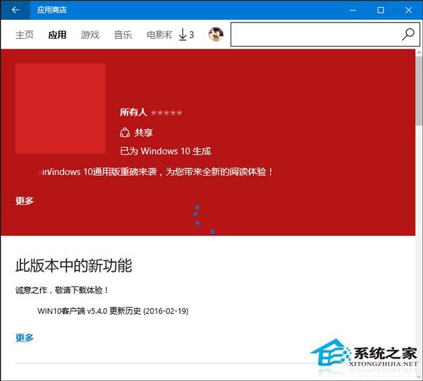Open the 音乐 tab

coord(123,35)
